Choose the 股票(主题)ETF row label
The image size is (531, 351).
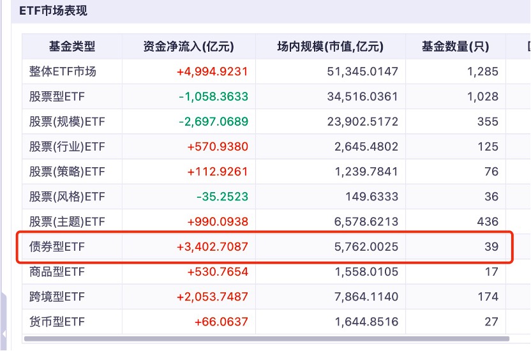pyautogui.click(x=67, y=222)
